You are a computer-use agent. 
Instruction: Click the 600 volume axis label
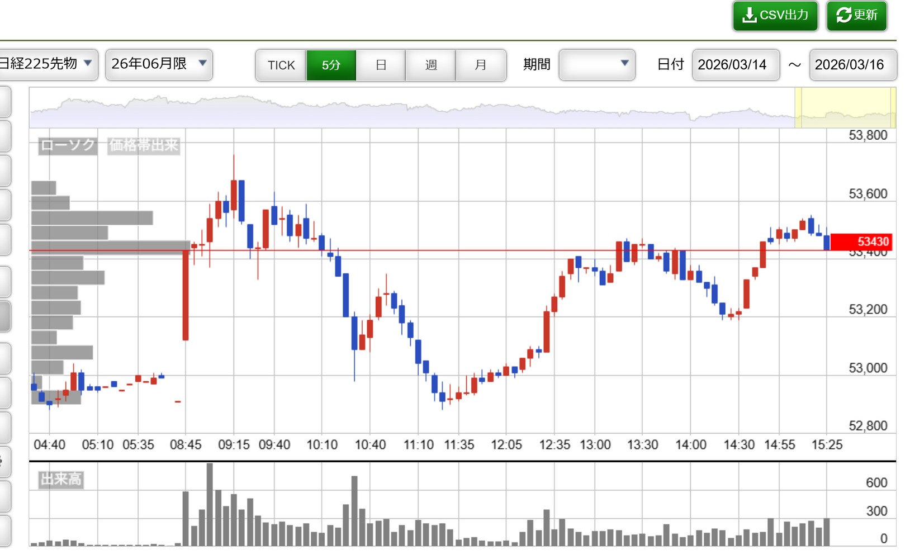pos(876,483)
